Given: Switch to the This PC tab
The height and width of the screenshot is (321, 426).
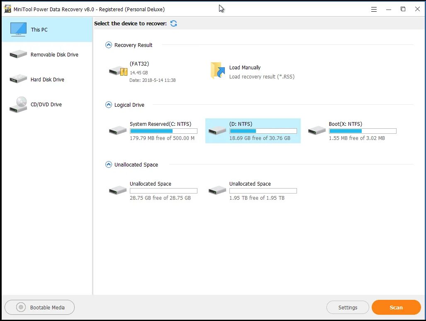Looking at the screenshot, I should [47, 29].
